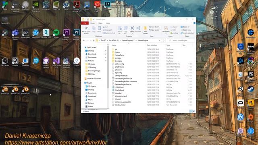This screenshot has height=145, width=258.
Task: Click Paste shortcut in Clipboard group
Action: (109, 33)
